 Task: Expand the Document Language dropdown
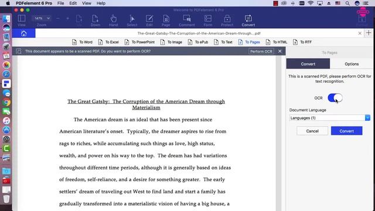(367, 118)
